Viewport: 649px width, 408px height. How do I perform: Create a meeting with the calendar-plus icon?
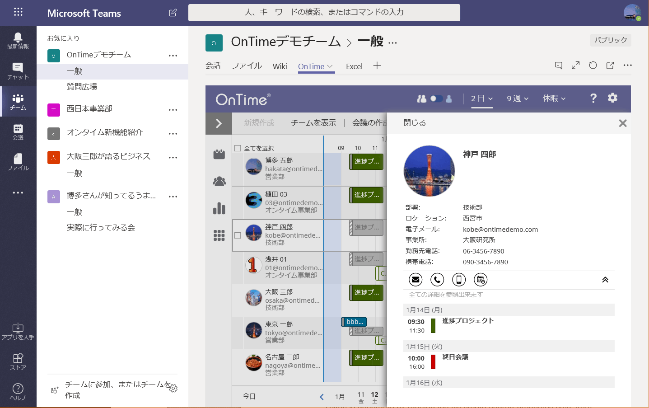tap(480, 279)
